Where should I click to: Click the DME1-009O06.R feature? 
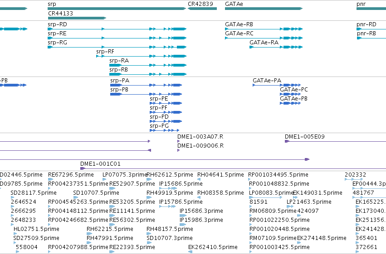point(178,150)
